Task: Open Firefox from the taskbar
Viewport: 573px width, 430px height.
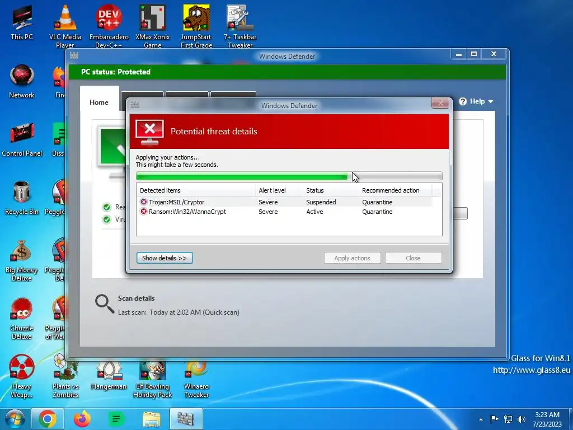Action: (82, 419)
